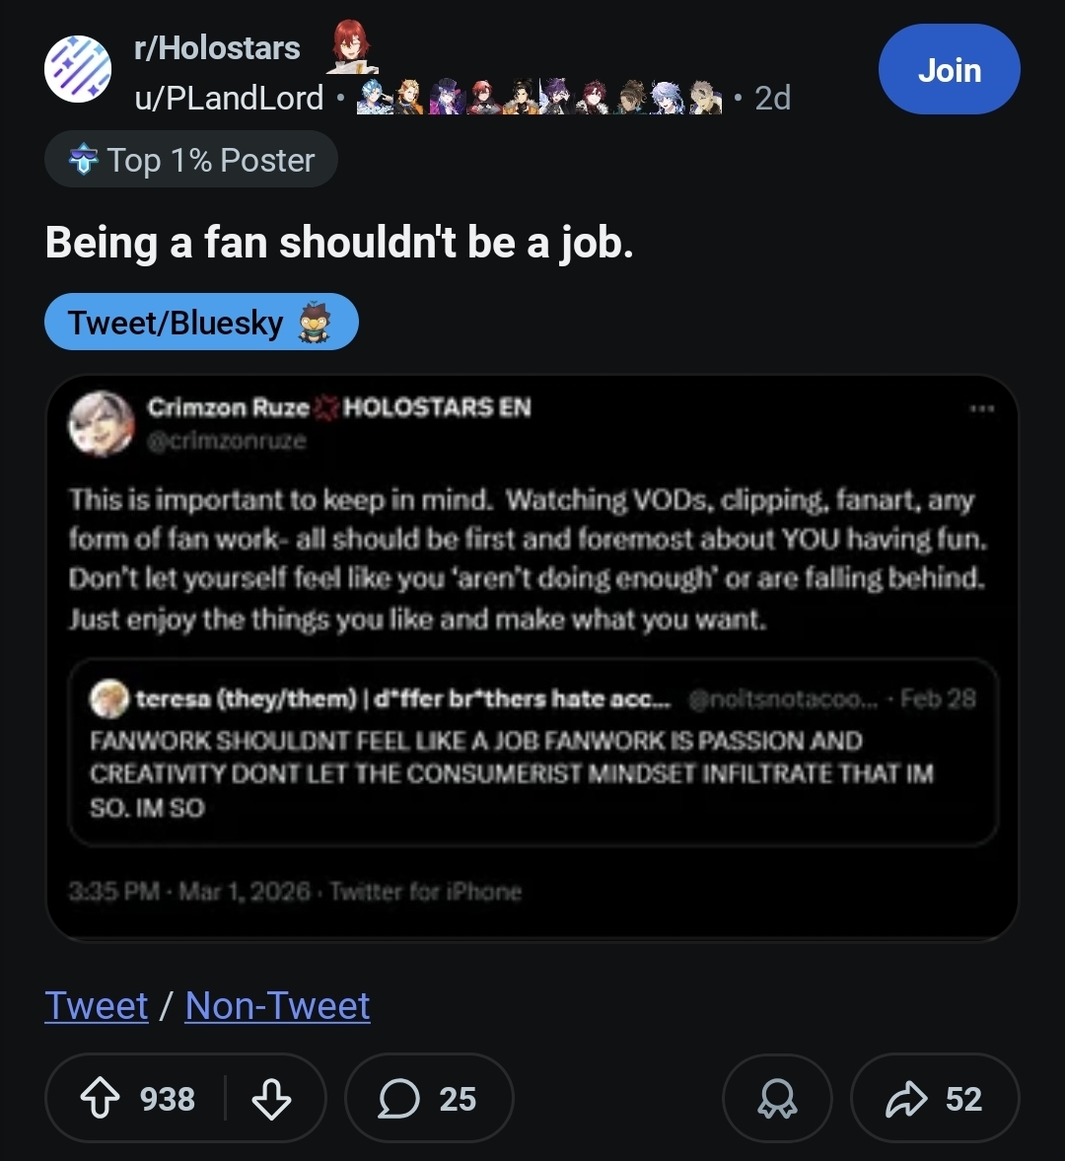
Task: Open the Non-Tweet link
Action: [x=277, y=1005]
